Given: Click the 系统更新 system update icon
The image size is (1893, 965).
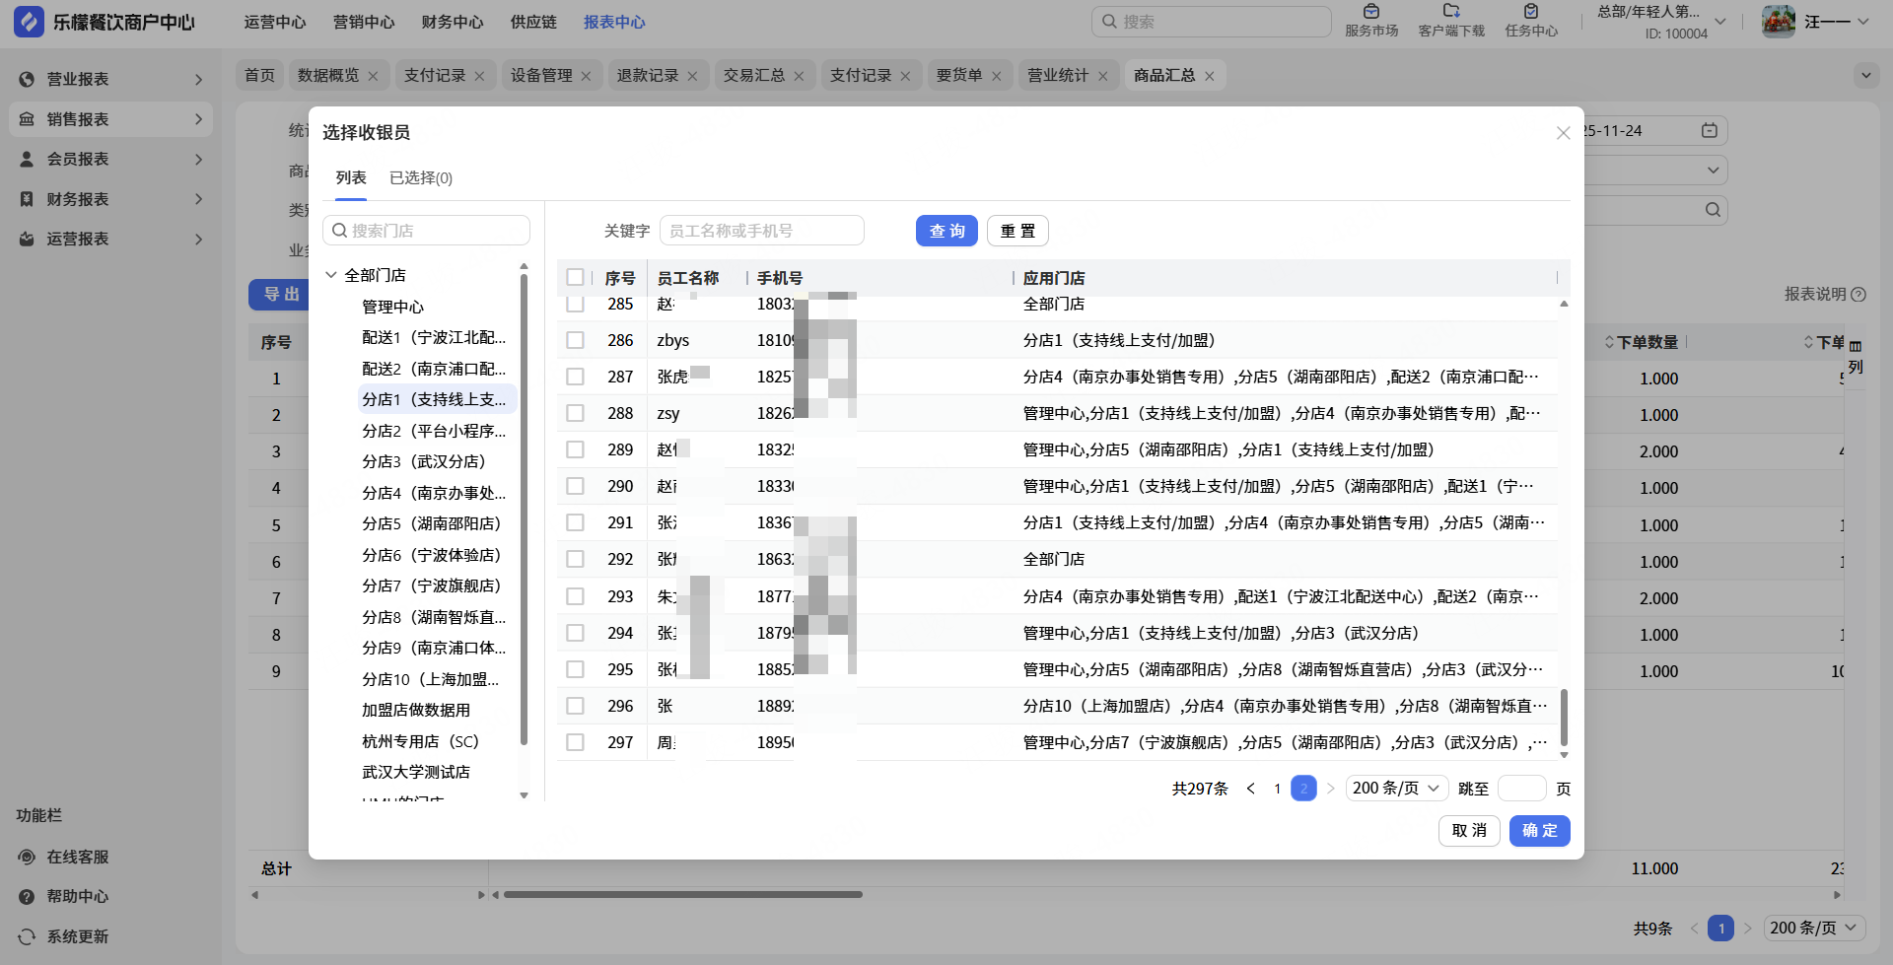Looking at the screenshot, I should tap(27, 936).
